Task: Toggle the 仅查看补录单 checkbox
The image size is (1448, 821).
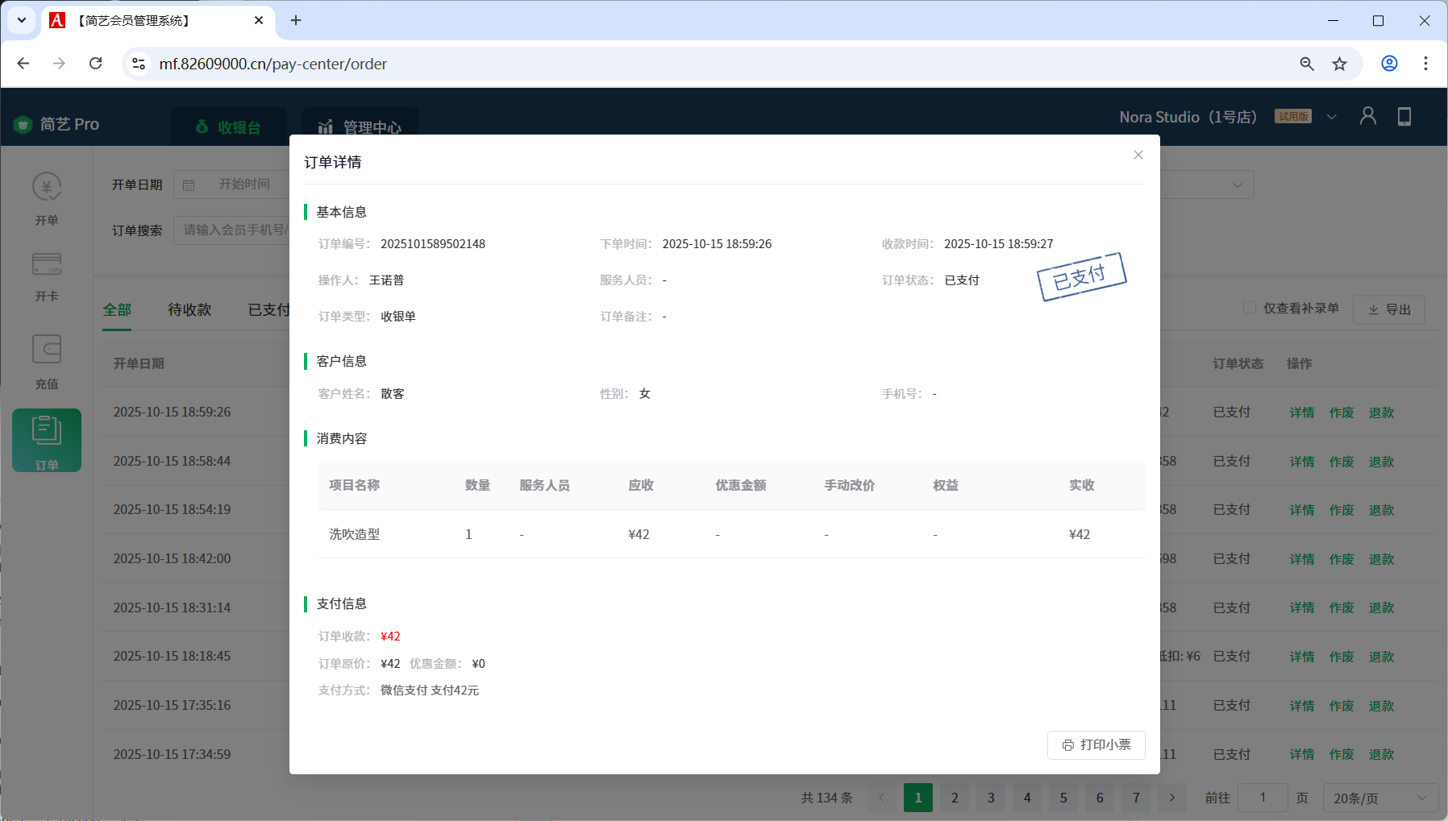Action: click(x=1250, y=308)
